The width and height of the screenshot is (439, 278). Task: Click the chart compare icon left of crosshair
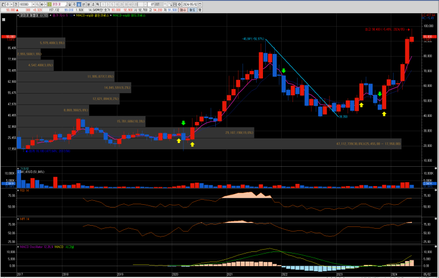point(165,5)
